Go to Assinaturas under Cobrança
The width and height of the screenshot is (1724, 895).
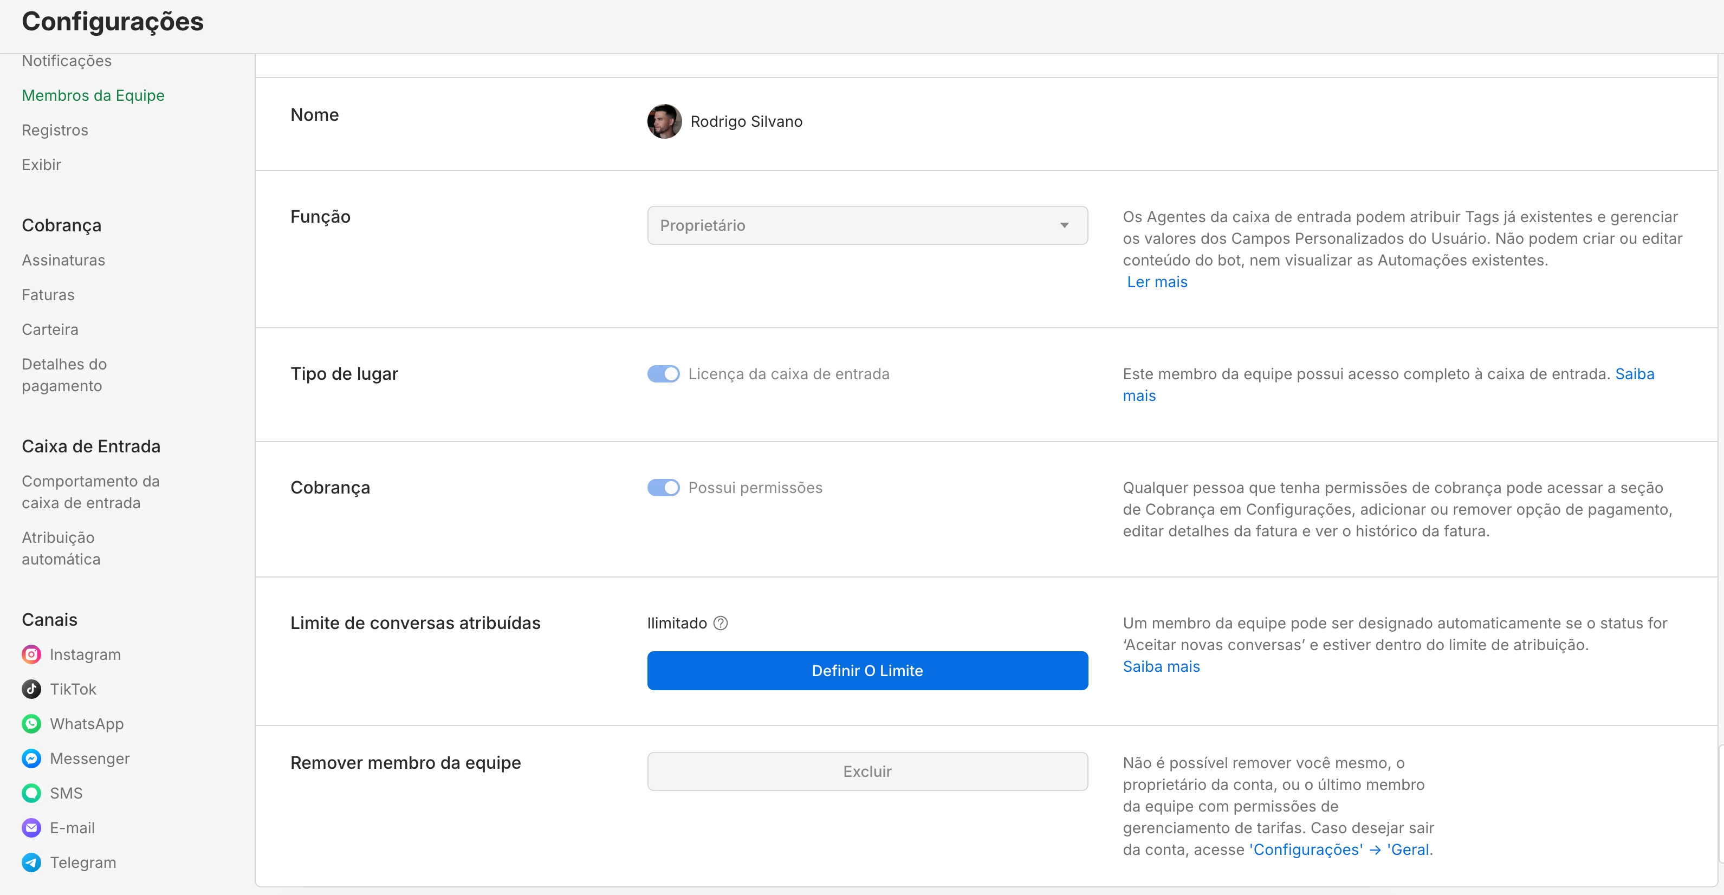63,260
